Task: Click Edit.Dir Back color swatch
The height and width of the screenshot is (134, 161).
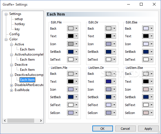Action: [108, 28]
